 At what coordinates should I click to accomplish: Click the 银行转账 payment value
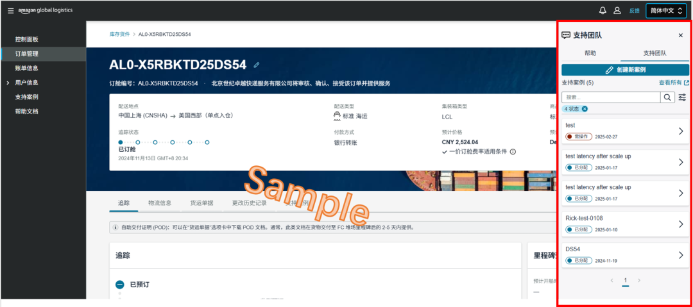click(345, 142)
